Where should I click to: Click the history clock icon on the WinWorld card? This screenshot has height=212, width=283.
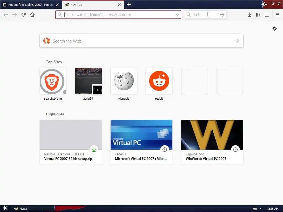235,149
